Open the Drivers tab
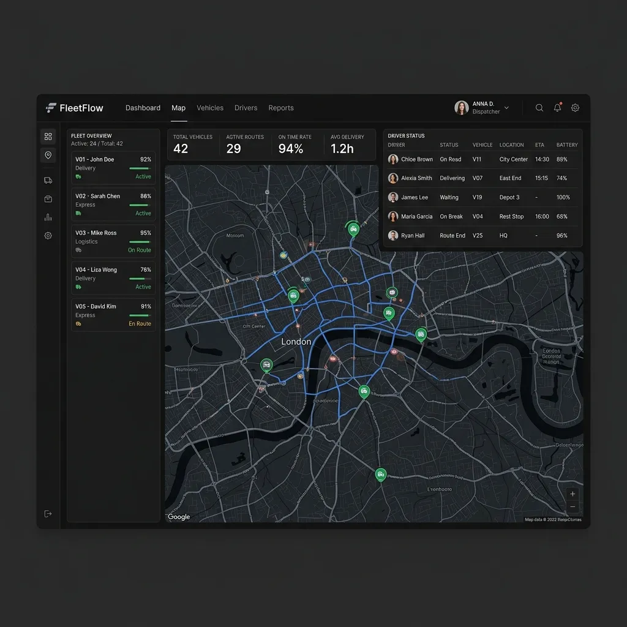 (246, 108)
